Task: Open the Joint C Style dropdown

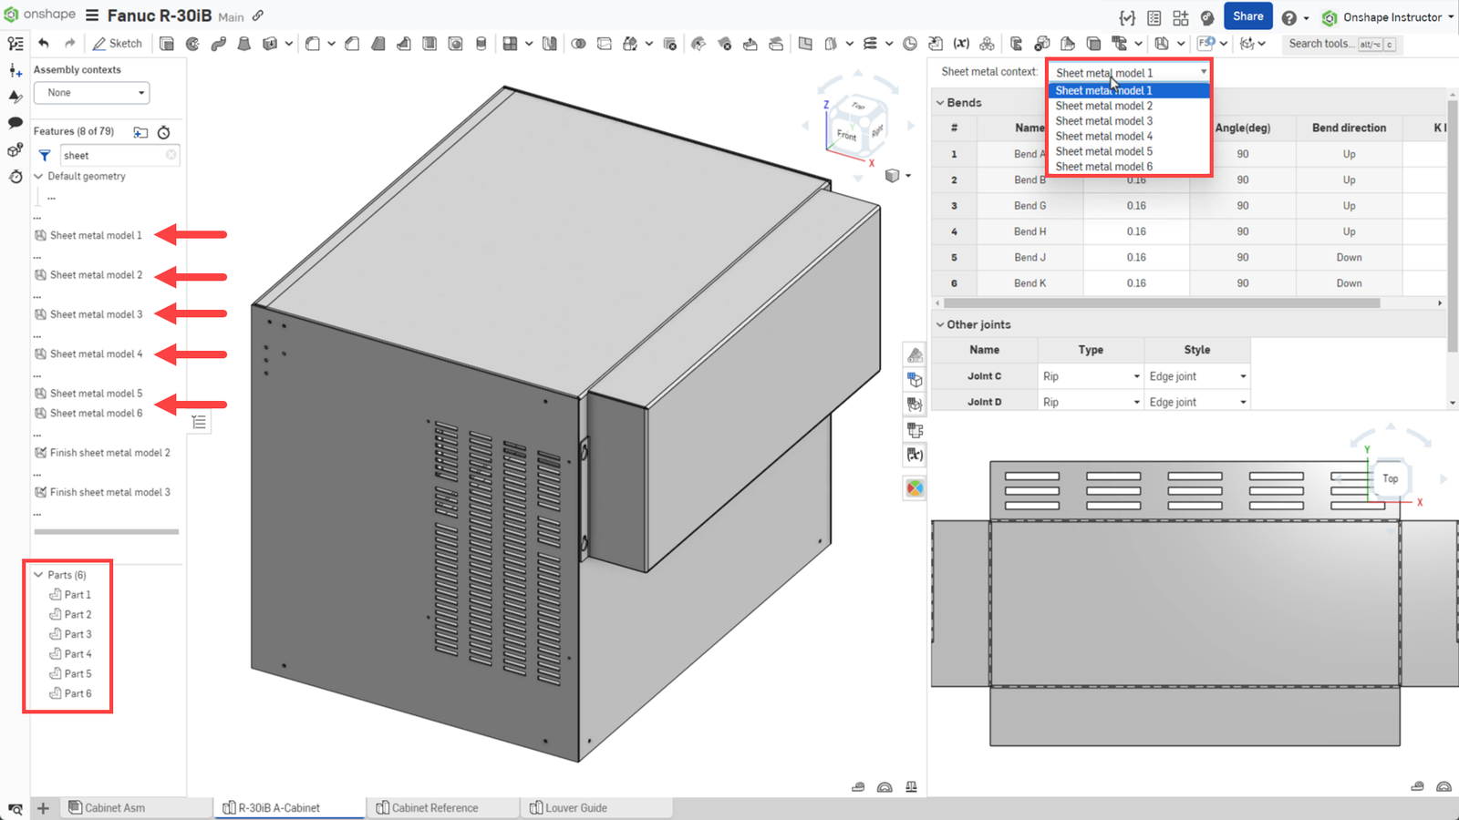Action: 1242,375
